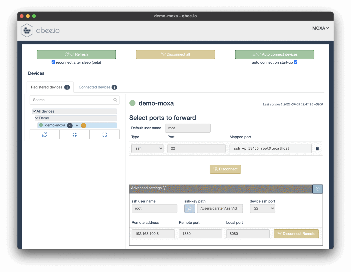This screenshot has height=272, width=351.
Task: Click the search magnifier icon
Action: [x=115, y=100]
